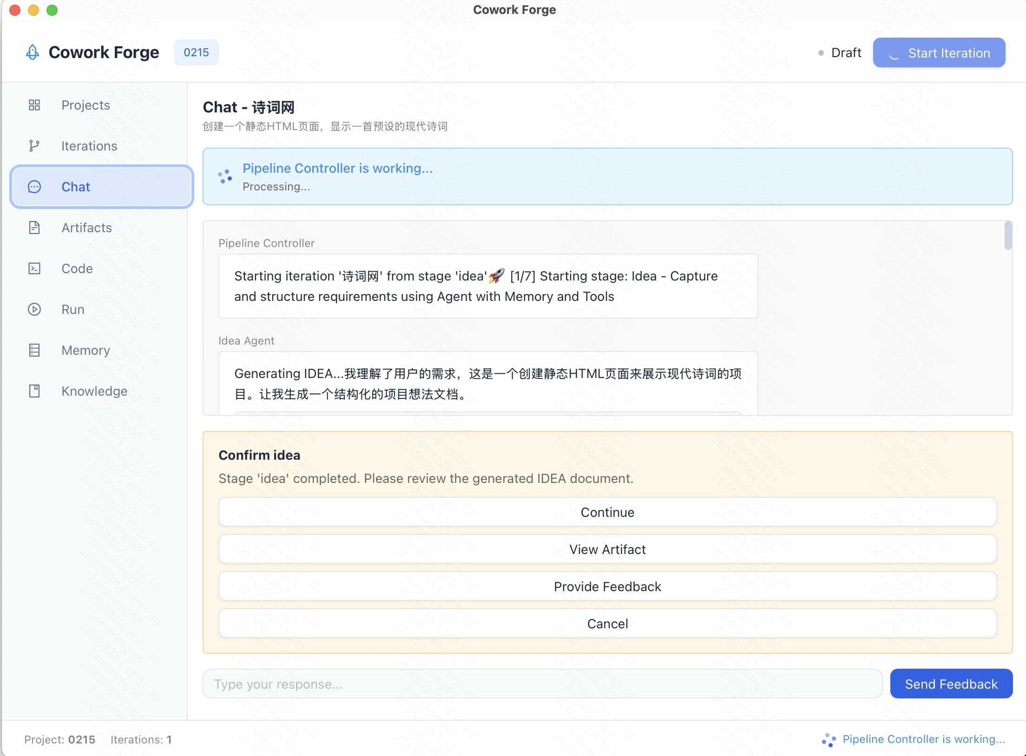Click the Run play-circle icon

coord(34,309)
